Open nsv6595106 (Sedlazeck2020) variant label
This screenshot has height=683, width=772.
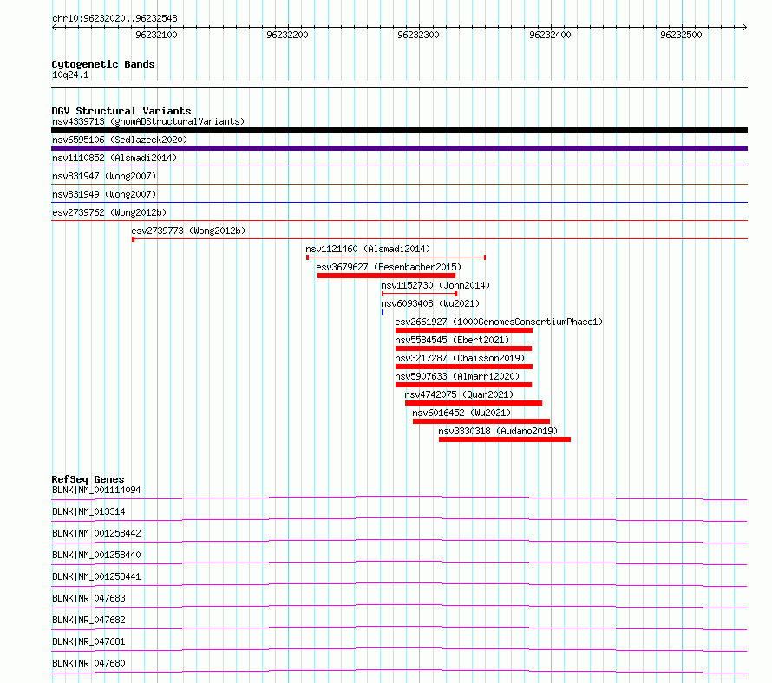coord(120,140)
